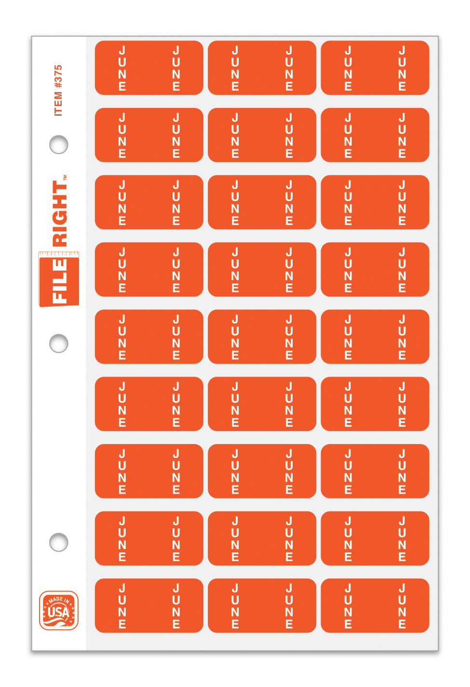Select the first-row right JUNE label

coord(375,68)
